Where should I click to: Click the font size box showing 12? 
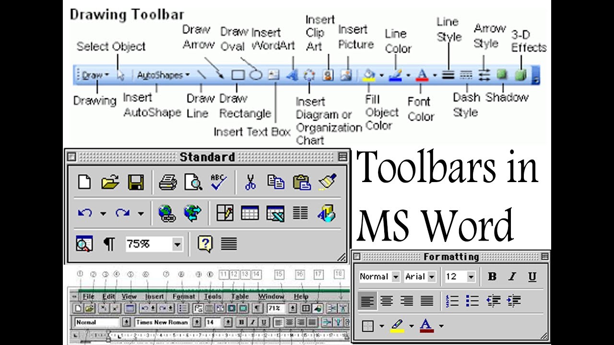click(x=456, y=276)
